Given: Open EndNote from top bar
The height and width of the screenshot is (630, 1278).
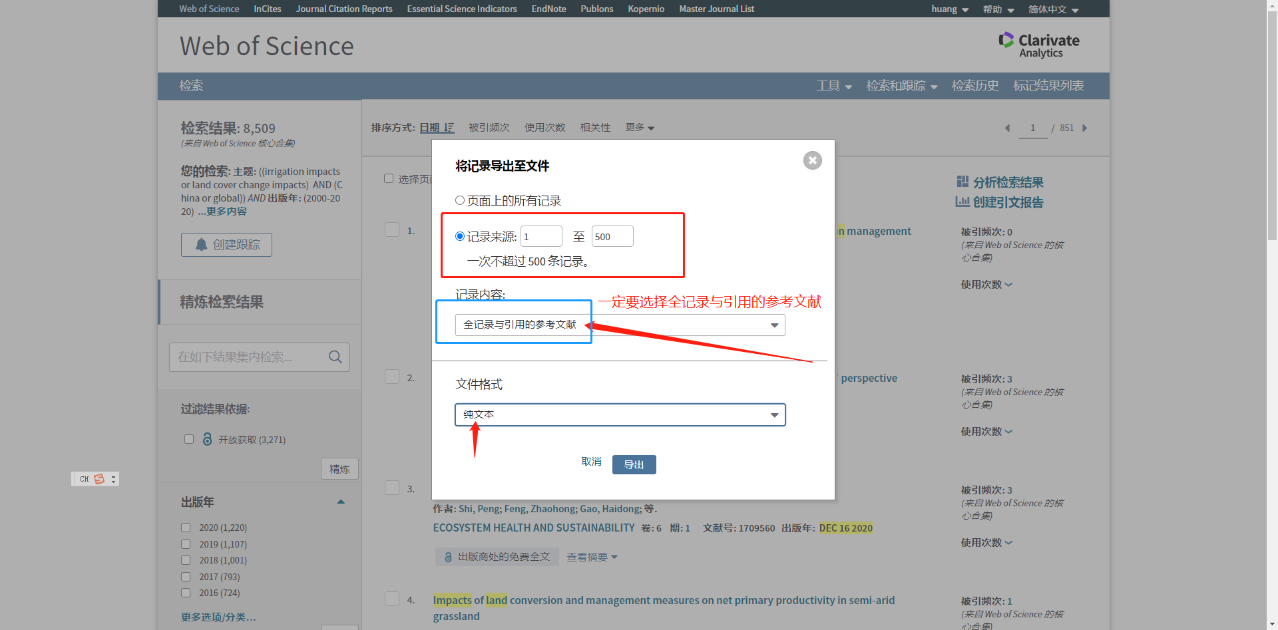Looking at the screenshot, I should (x=548, y=9).
